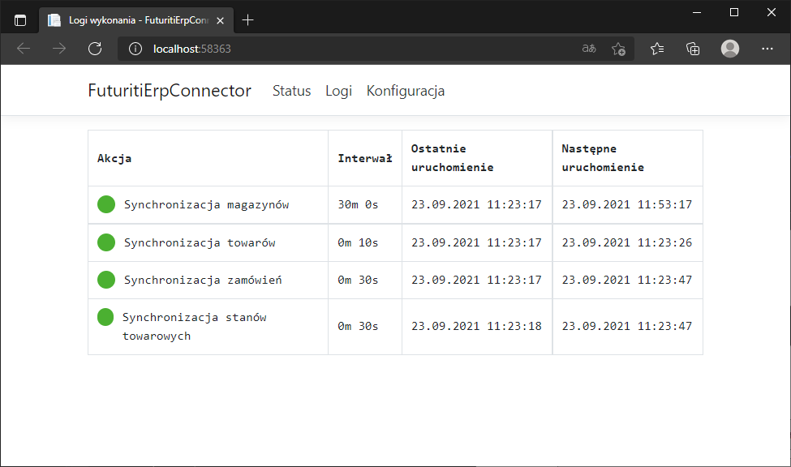This screenshot has width=791, height=467.
Task: Click the tab actions menu icon
Action: point(20,20)
